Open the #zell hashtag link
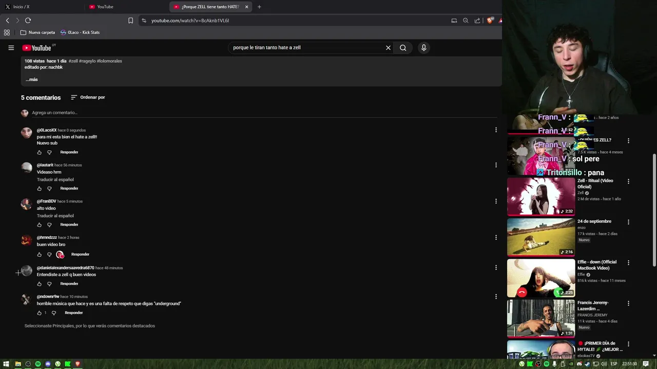 click(x=73, y=61)
